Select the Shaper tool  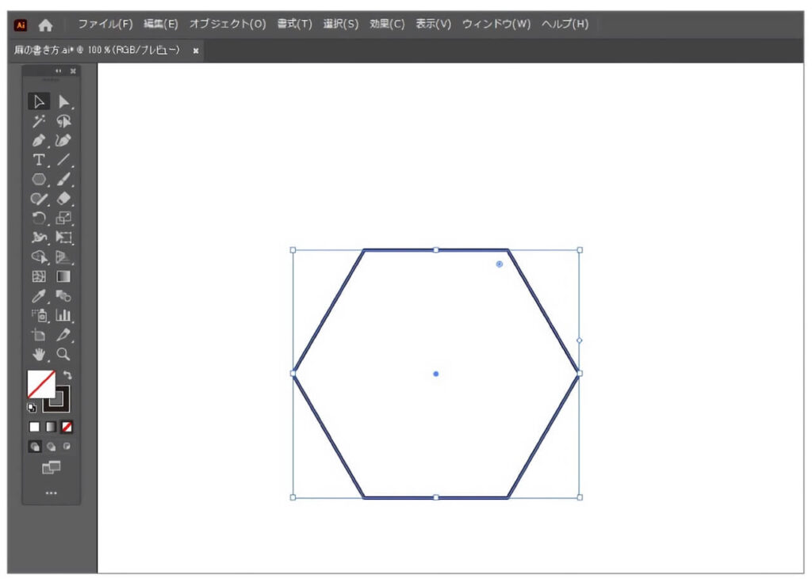(39, 199)
